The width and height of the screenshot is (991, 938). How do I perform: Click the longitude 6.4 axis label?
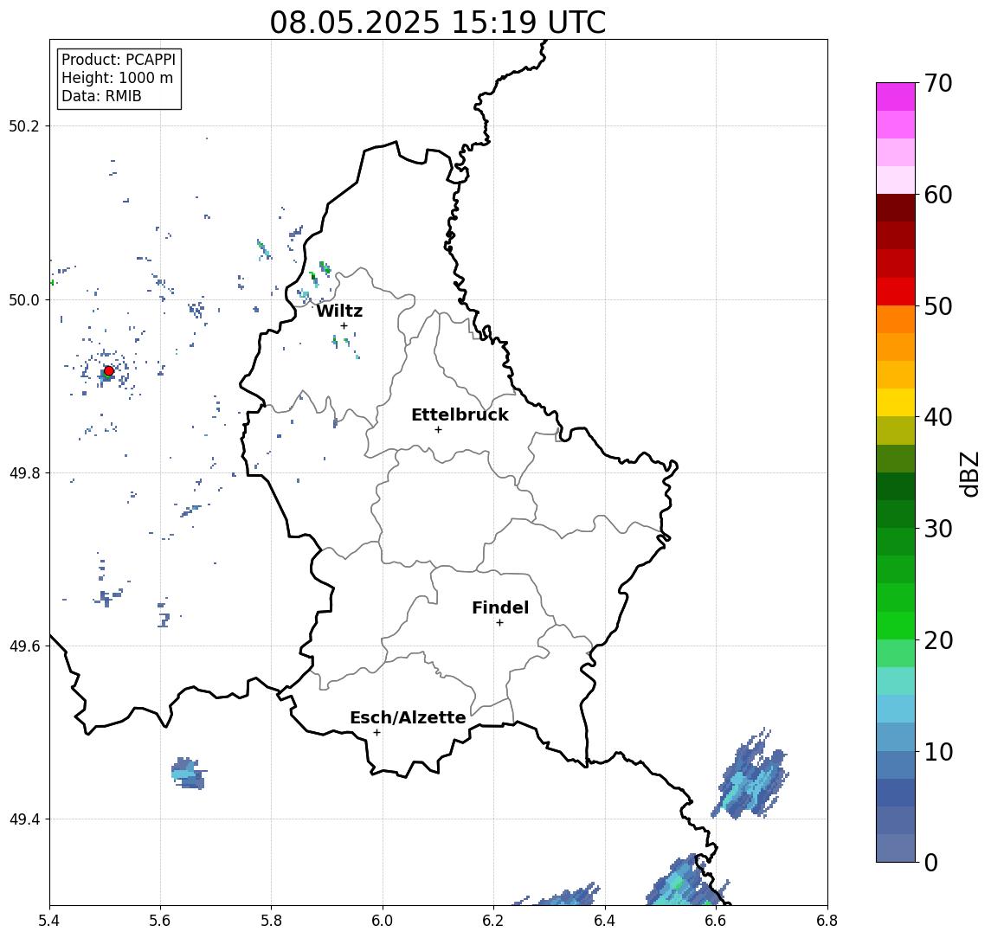point(605,921)
